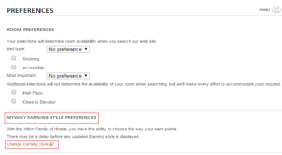Check the High Floor option box
This screenshot has height=155, width=282.
14,92
